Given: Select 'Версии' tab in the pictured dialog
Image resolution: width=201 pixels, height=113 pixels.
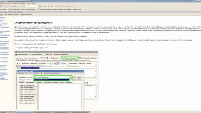Looking at the screenshot, I should 62,83.
